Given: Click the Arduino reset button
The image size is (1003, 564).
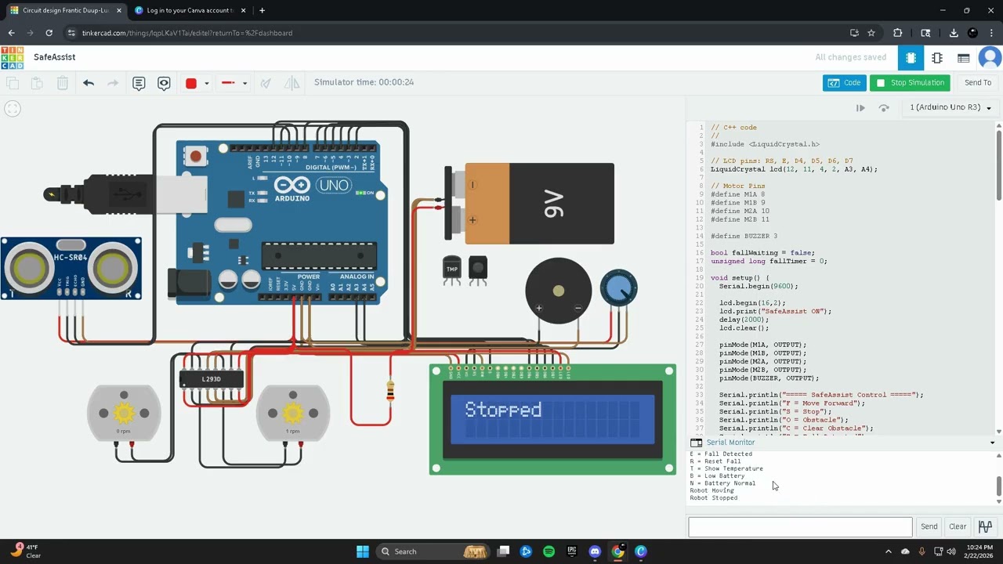Looking at the screenshot, I should 195,157.
